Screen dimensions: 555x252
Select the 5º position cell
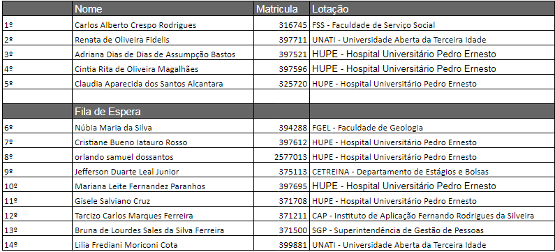coord(37,84)
